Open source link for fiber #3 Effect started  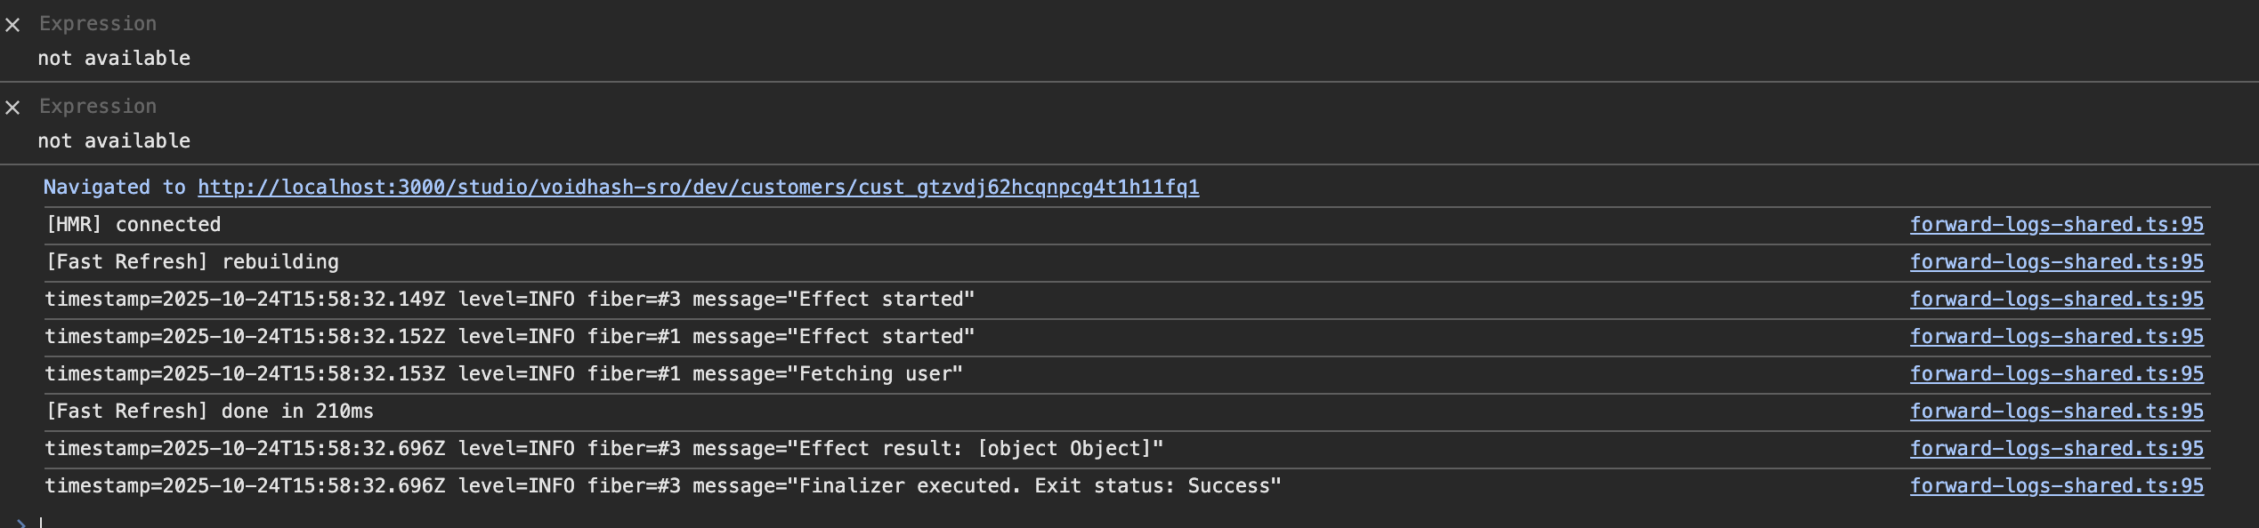[2056, 300]
